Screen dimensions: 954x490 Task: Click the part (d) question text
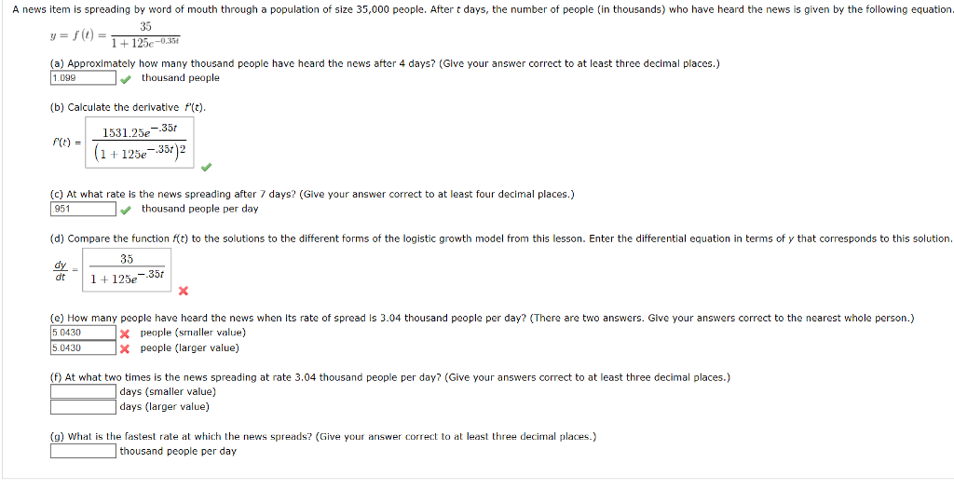click(500, 238)
